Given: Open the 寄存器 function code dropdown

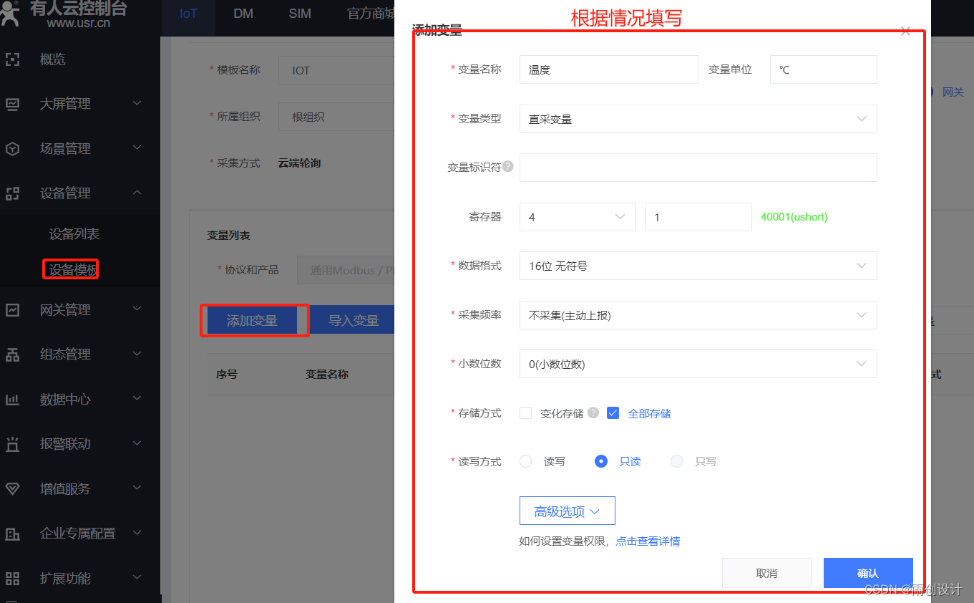Looking at the screenshot, I should click(x=577, y=217).
